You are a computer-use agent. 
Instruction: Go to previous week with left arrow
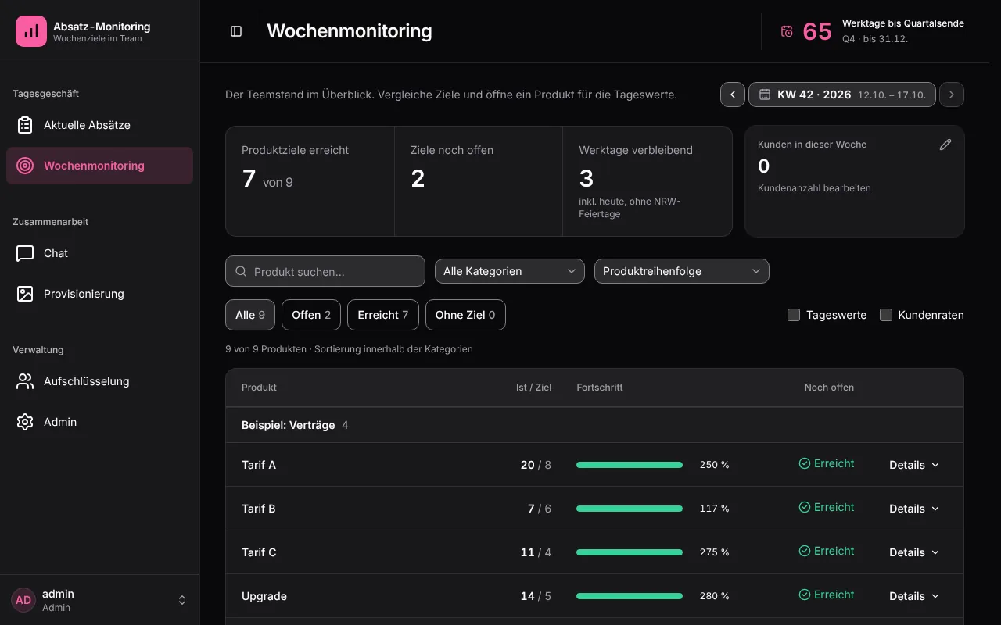733,95
